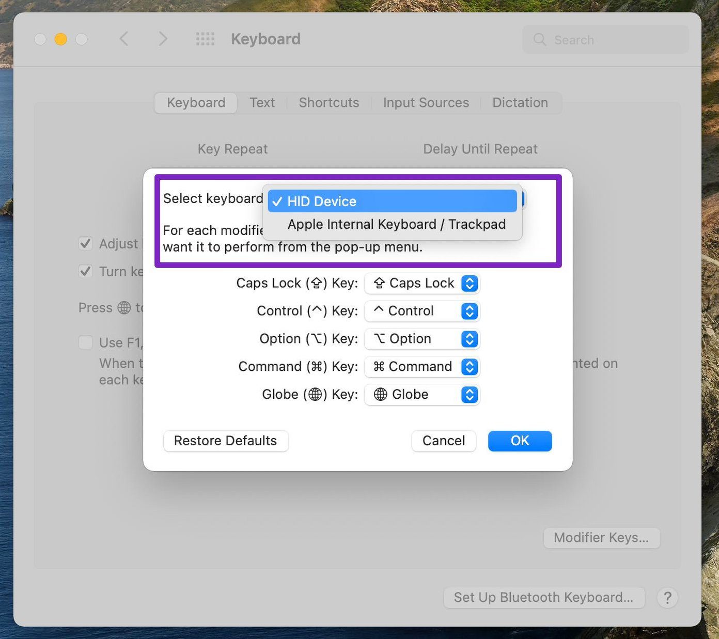Click the Key Repeat label

[x=232, y=149]
